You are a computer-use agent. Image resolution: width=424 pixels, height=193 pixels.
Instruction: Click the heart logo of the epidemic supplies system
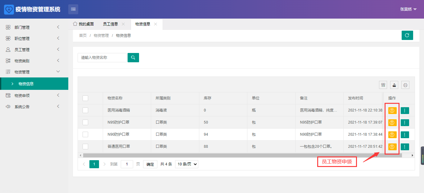pyautogui.click(x=9, y=9)
